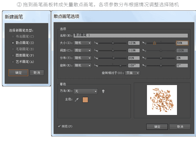This screenshot has height=145, width=196.
Task: Click the 大小 56% value field
Action: 182,43
